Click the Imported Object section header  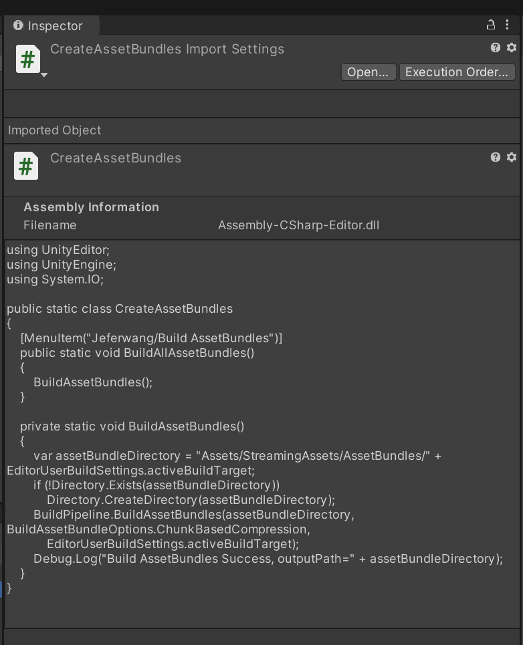tap(55, 130)
